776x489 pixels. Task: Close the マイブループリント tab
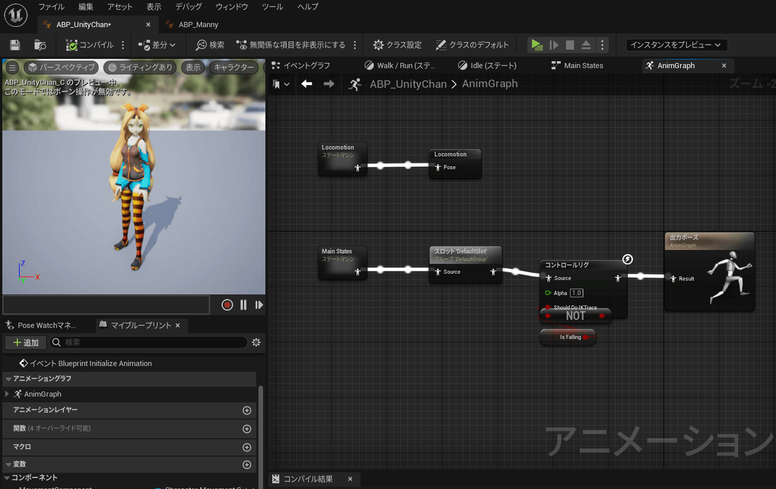pos(178,326)
